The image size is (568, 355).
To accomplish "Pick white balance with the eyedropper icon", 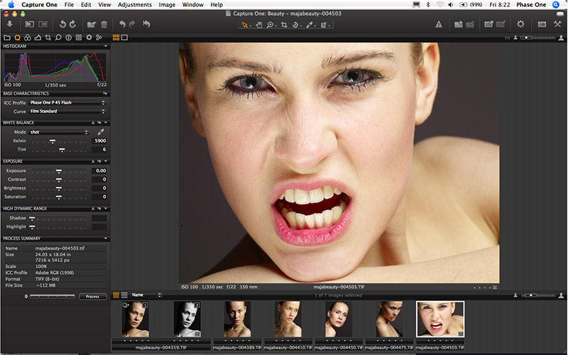I will tap(101, 132).
